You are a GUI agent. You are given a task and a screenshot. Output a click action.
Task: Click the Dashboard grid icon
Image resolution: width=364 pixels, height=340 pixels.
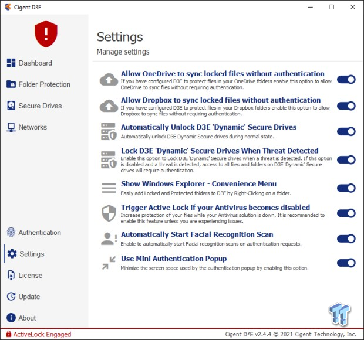(11, 63)
